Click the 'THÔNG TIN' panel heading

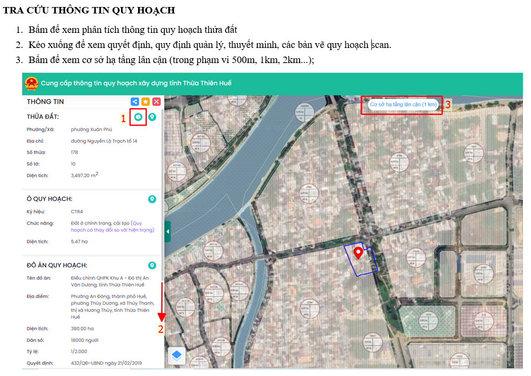(45, 102)
